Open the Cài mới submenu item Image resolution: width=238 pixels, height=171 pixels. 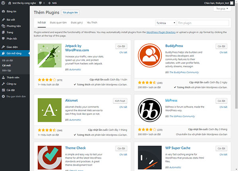[x=6, y=65]
